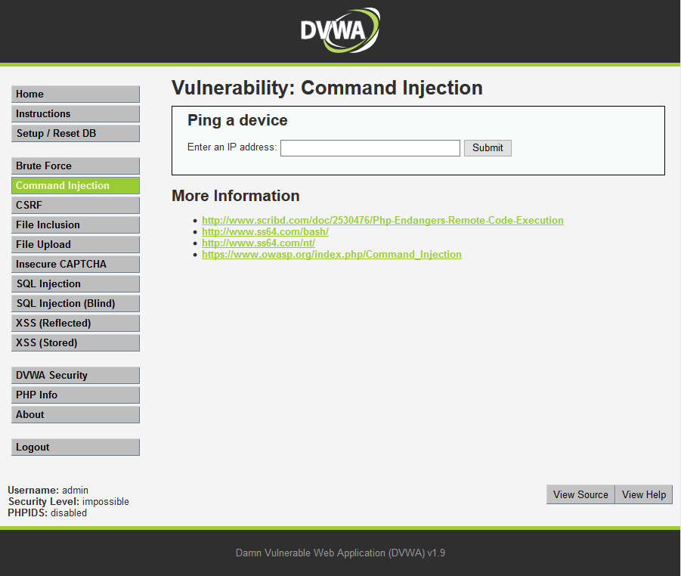Click the View Source button

tap(580, 494)
